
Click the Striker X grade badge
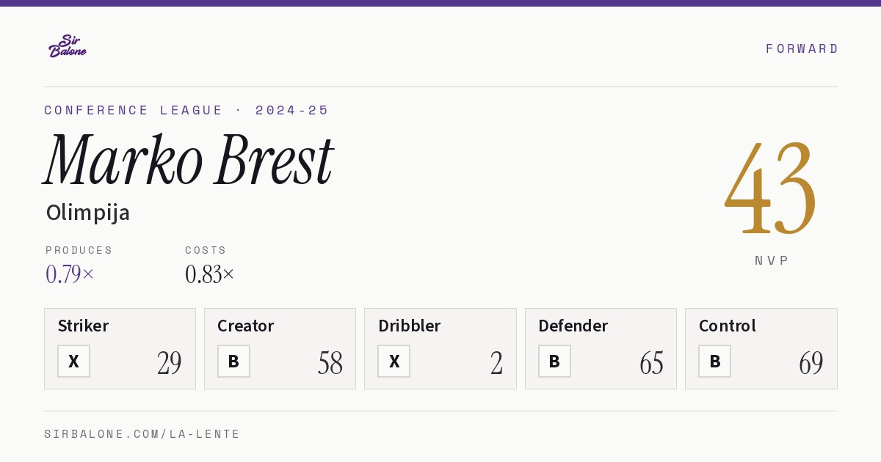[x=73, y=361]
